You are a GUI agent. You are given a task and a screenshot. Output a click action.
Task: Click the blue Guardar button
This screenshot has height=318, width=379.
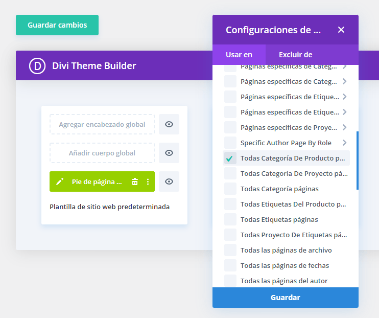click(286, 298)
